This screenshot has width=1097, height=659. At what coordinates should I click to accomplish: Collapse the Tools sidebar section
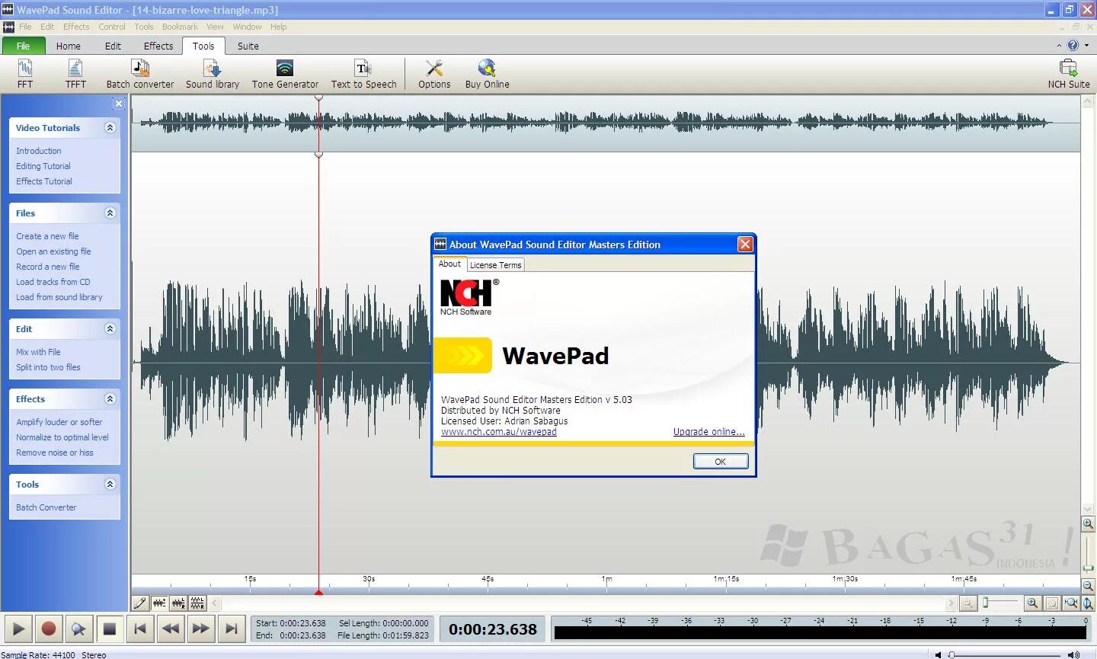coord(110,485)
